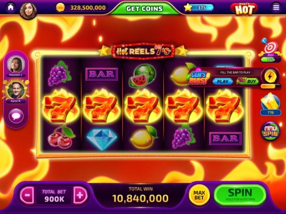Open the chat bubble icon
286x214 pixels.
pos(16,116)
